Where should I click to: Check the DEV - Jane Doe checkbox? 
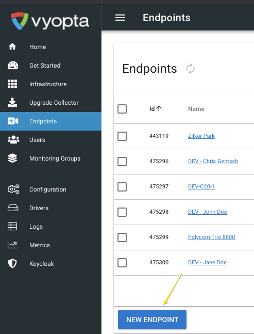[x=122, y=263]
